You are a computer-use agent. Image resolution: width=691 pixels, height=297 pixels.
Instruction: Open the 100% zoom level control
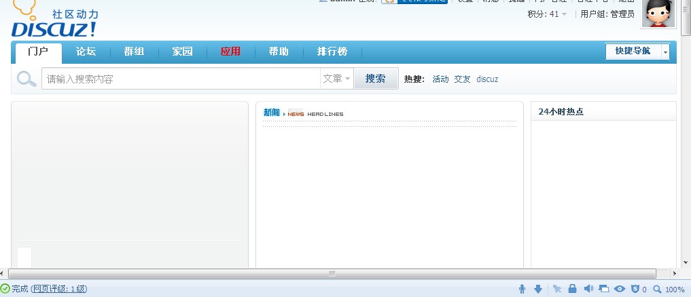click(x=669, y=290)
